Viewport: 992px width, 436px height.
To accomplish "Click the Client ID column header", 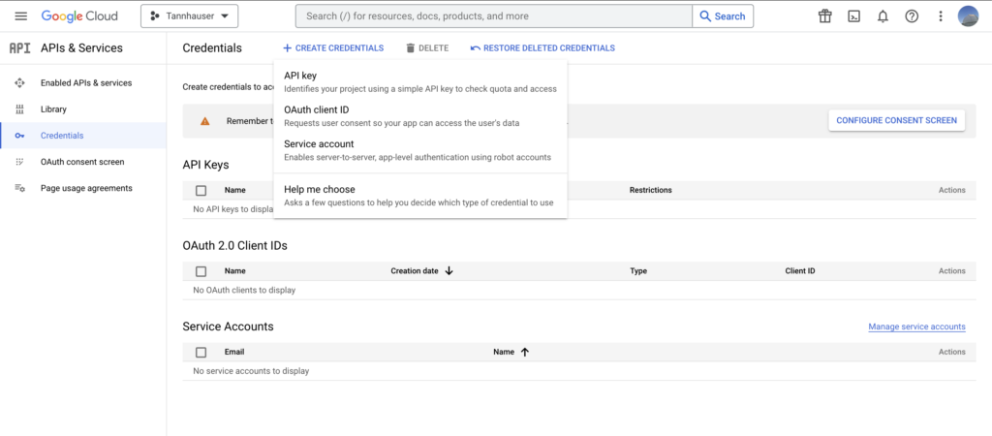I will [799, 271].
